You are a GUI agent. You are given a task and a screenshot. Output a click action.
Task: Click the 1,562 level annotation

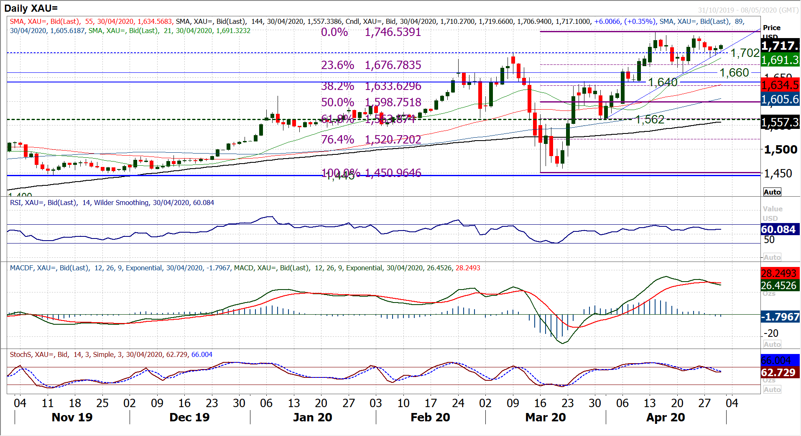650,120
